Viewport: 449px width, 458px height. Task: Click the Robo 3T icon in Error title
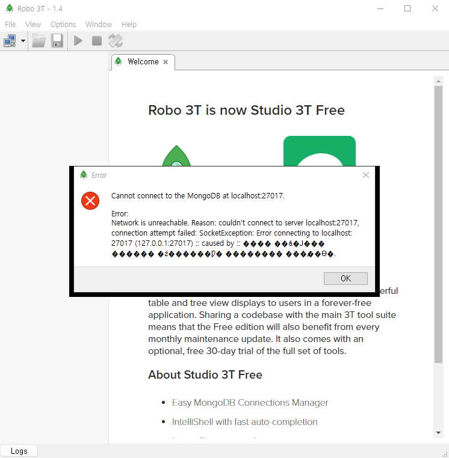click(x=84, y=175)
